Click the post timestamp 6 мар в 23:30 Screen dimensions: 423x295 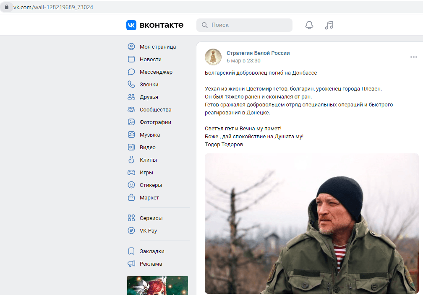[243, 61]
